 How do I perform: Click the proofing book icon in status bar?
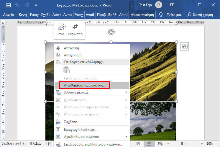[49, 143]
